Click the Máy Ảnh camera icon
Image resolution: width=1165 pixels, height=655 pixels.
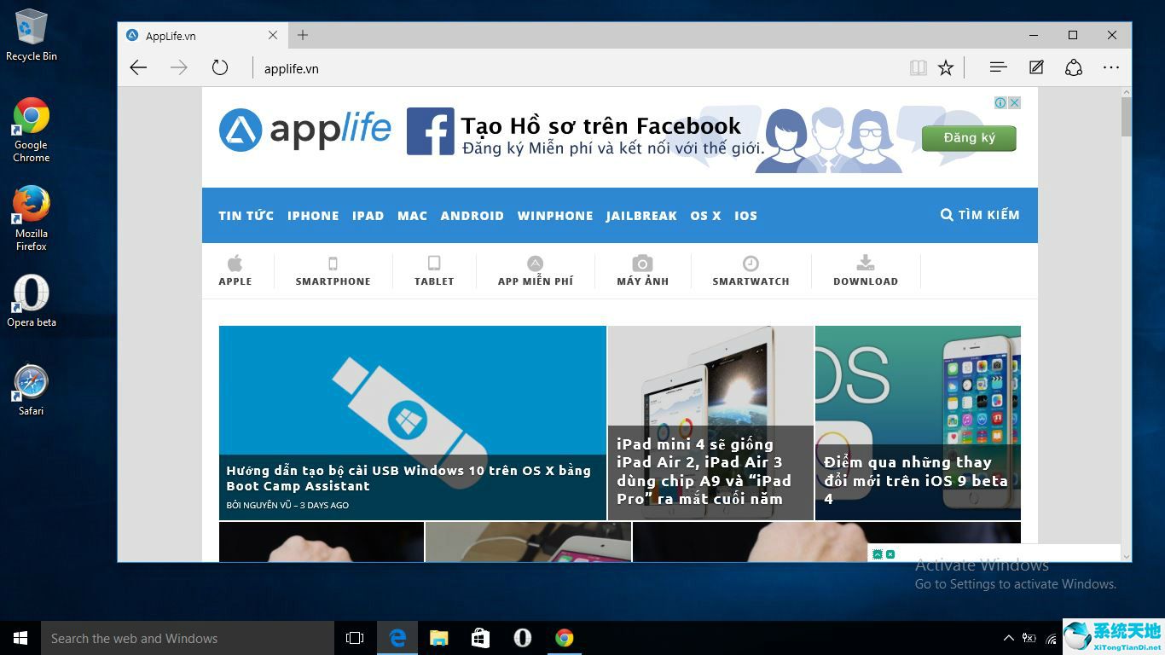[x=642, y=263]
